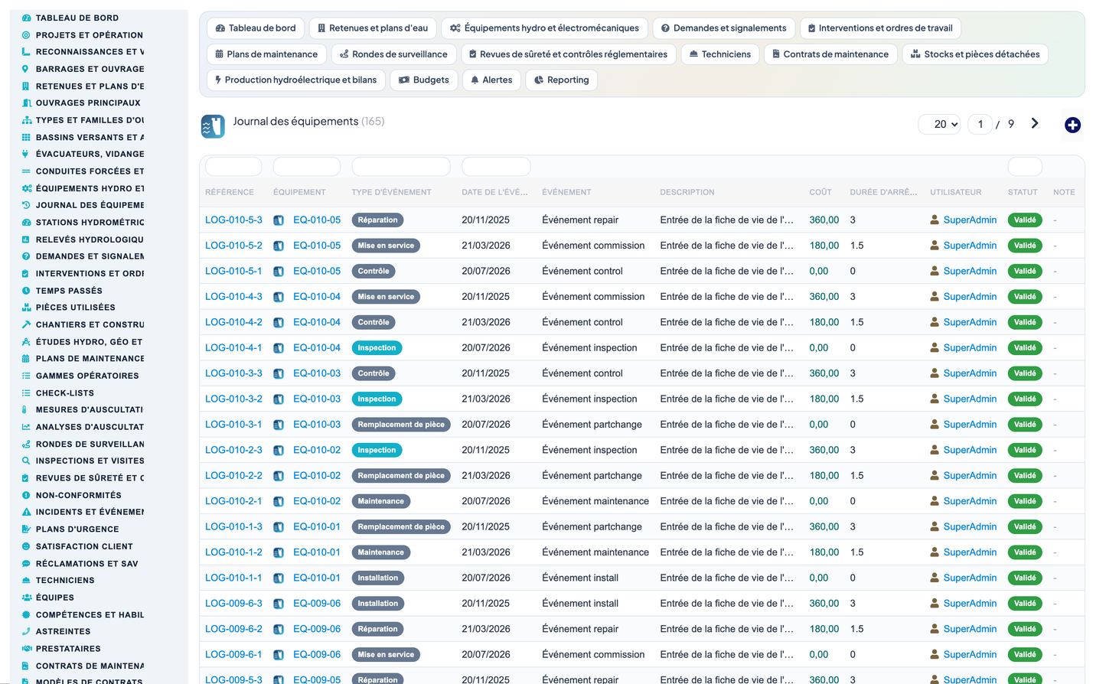This screenshot has height=684, width=1106.
Task: Click Inspection badge in row LOG-010-2-3
Action: (x=377, y=450)
